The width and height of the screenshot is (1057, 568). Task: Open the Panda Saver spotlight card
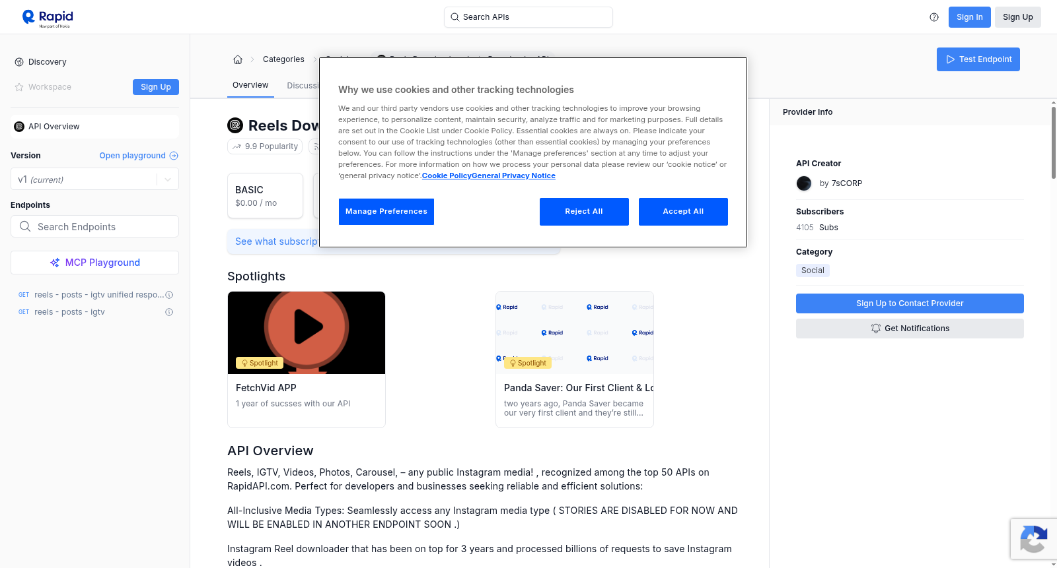pos(575,360)
